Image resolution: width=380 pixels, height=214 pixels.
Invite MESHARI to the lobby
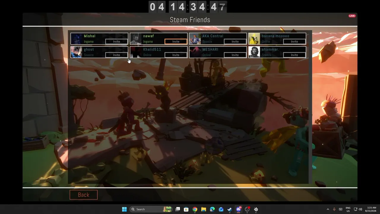235,55
